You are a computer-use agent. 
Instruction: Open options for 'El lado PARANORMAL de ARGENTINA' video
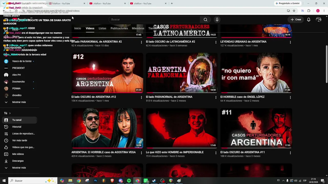(x=216, y=97)
